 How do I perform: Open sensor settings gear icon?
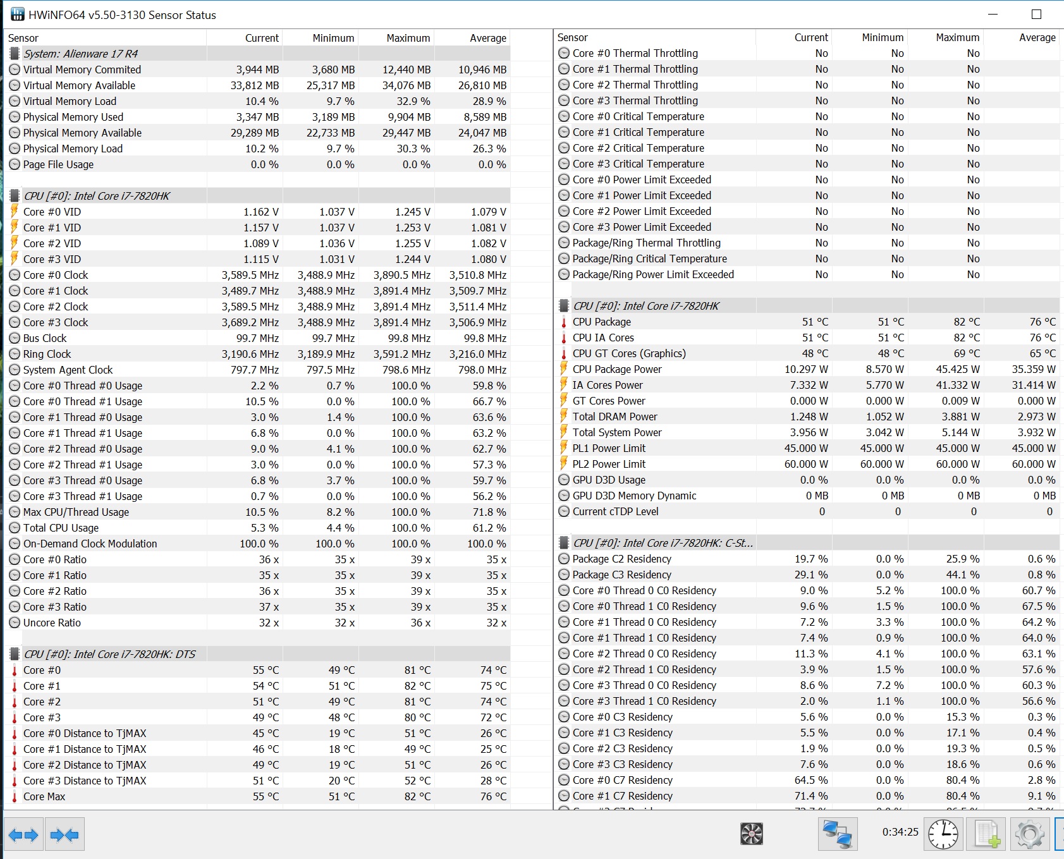coord(1029,834)
